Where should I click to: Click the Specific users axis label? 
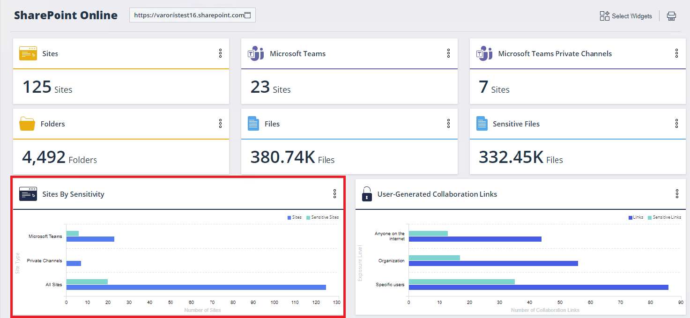(x=390, y=285)
